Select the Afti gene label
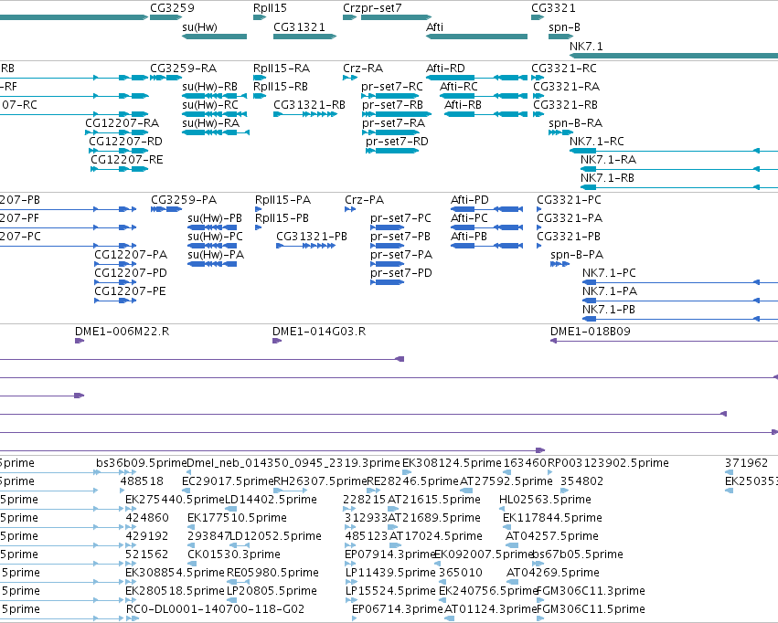The height and width of the screenshot is (623, 778). pyautogui.click(x=434, y=27)
